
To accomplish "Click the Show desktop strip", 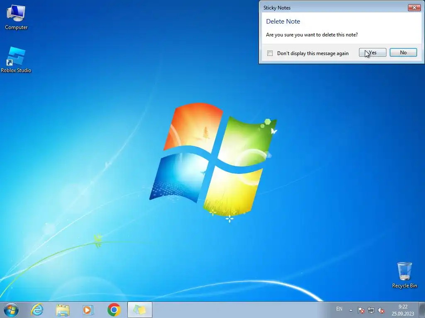I will (422, 310).
